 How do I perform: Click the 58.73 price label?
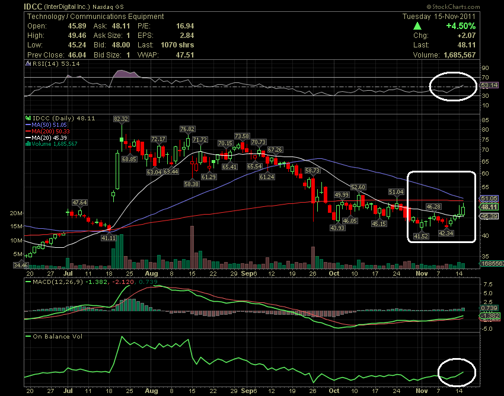click(312, 170)
